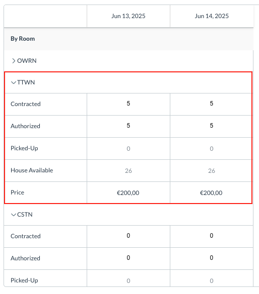Edit CSTN Contracted value for Jun 13

tap(128, 236)
